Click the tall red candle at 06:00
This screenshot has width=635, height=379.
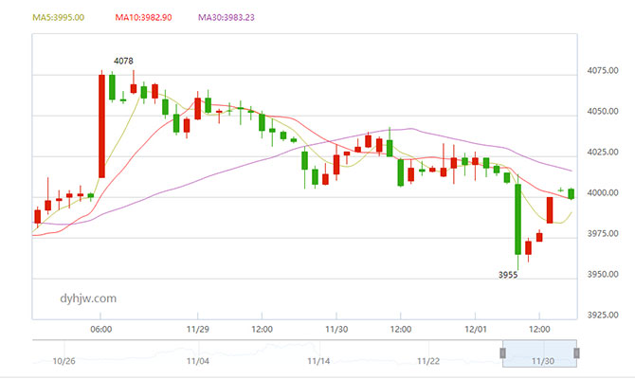(101, 126)
